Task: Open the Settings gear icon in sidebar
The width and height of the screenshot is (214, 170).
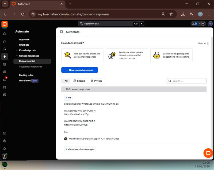Action: coord(5,141)
